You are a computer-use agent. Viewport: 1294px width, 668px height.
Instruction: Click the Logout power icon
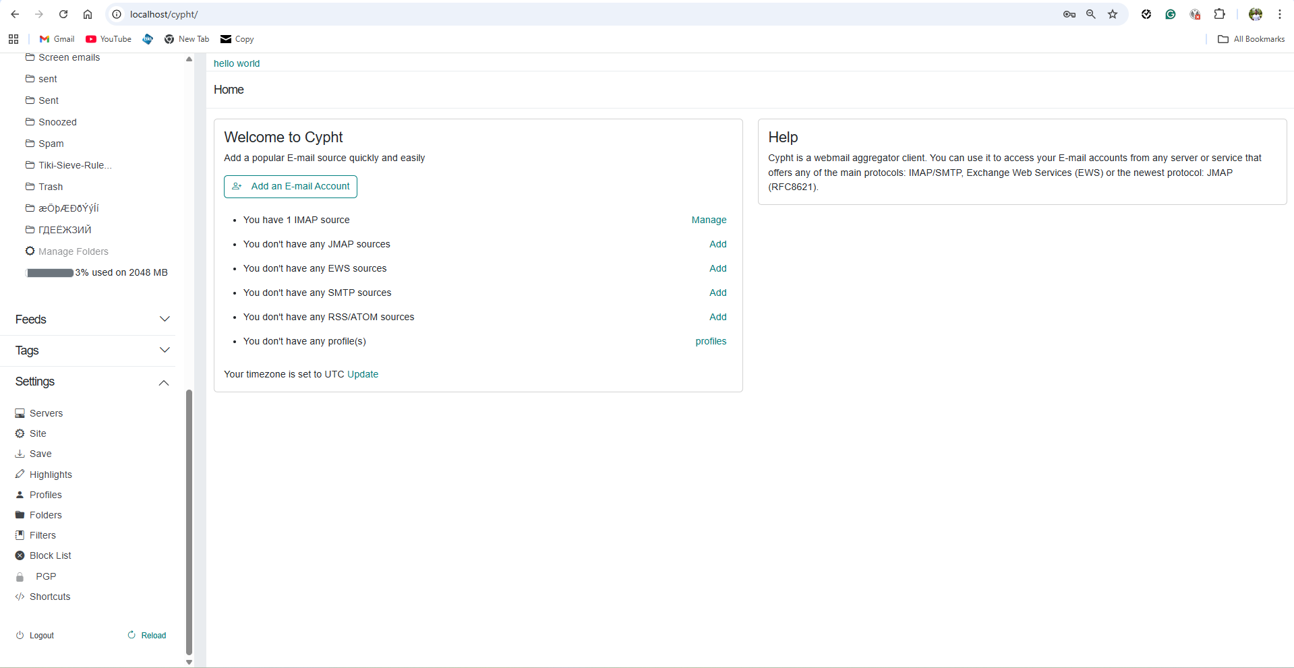tap(20, 635)
